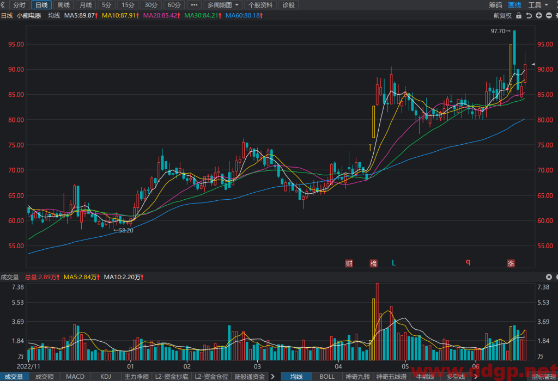This screenshot has height=381, width=558.
Task: Open 诊股 stock diagnosis
Action: pos(289,5)
